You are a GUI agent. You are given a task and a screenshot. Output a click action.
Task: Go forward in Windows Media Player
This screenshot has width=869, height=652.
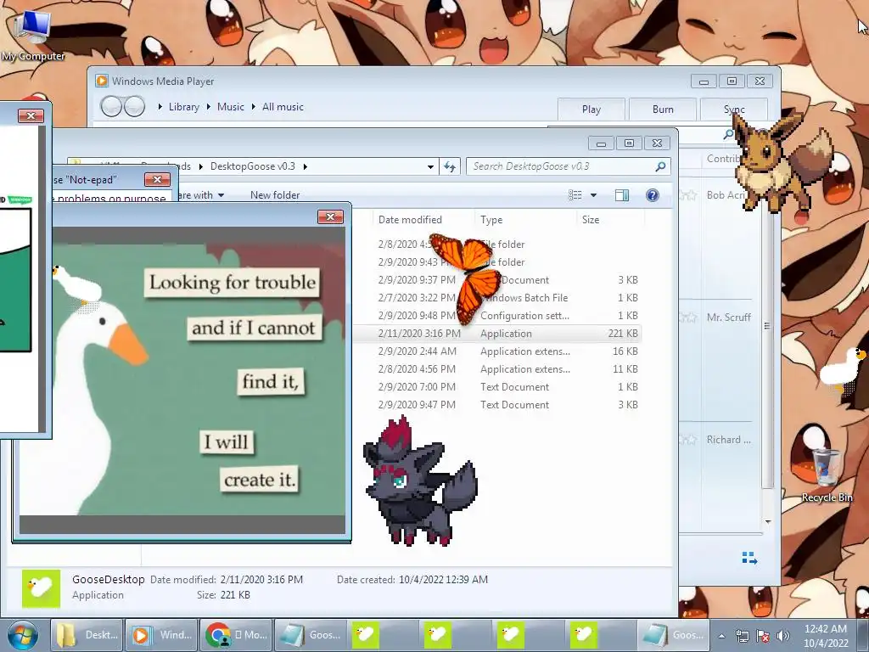pyautogui.click(x=135, y=106)
